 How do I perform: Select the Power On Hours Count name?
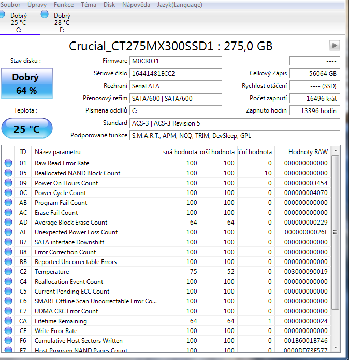click(66, 183)
